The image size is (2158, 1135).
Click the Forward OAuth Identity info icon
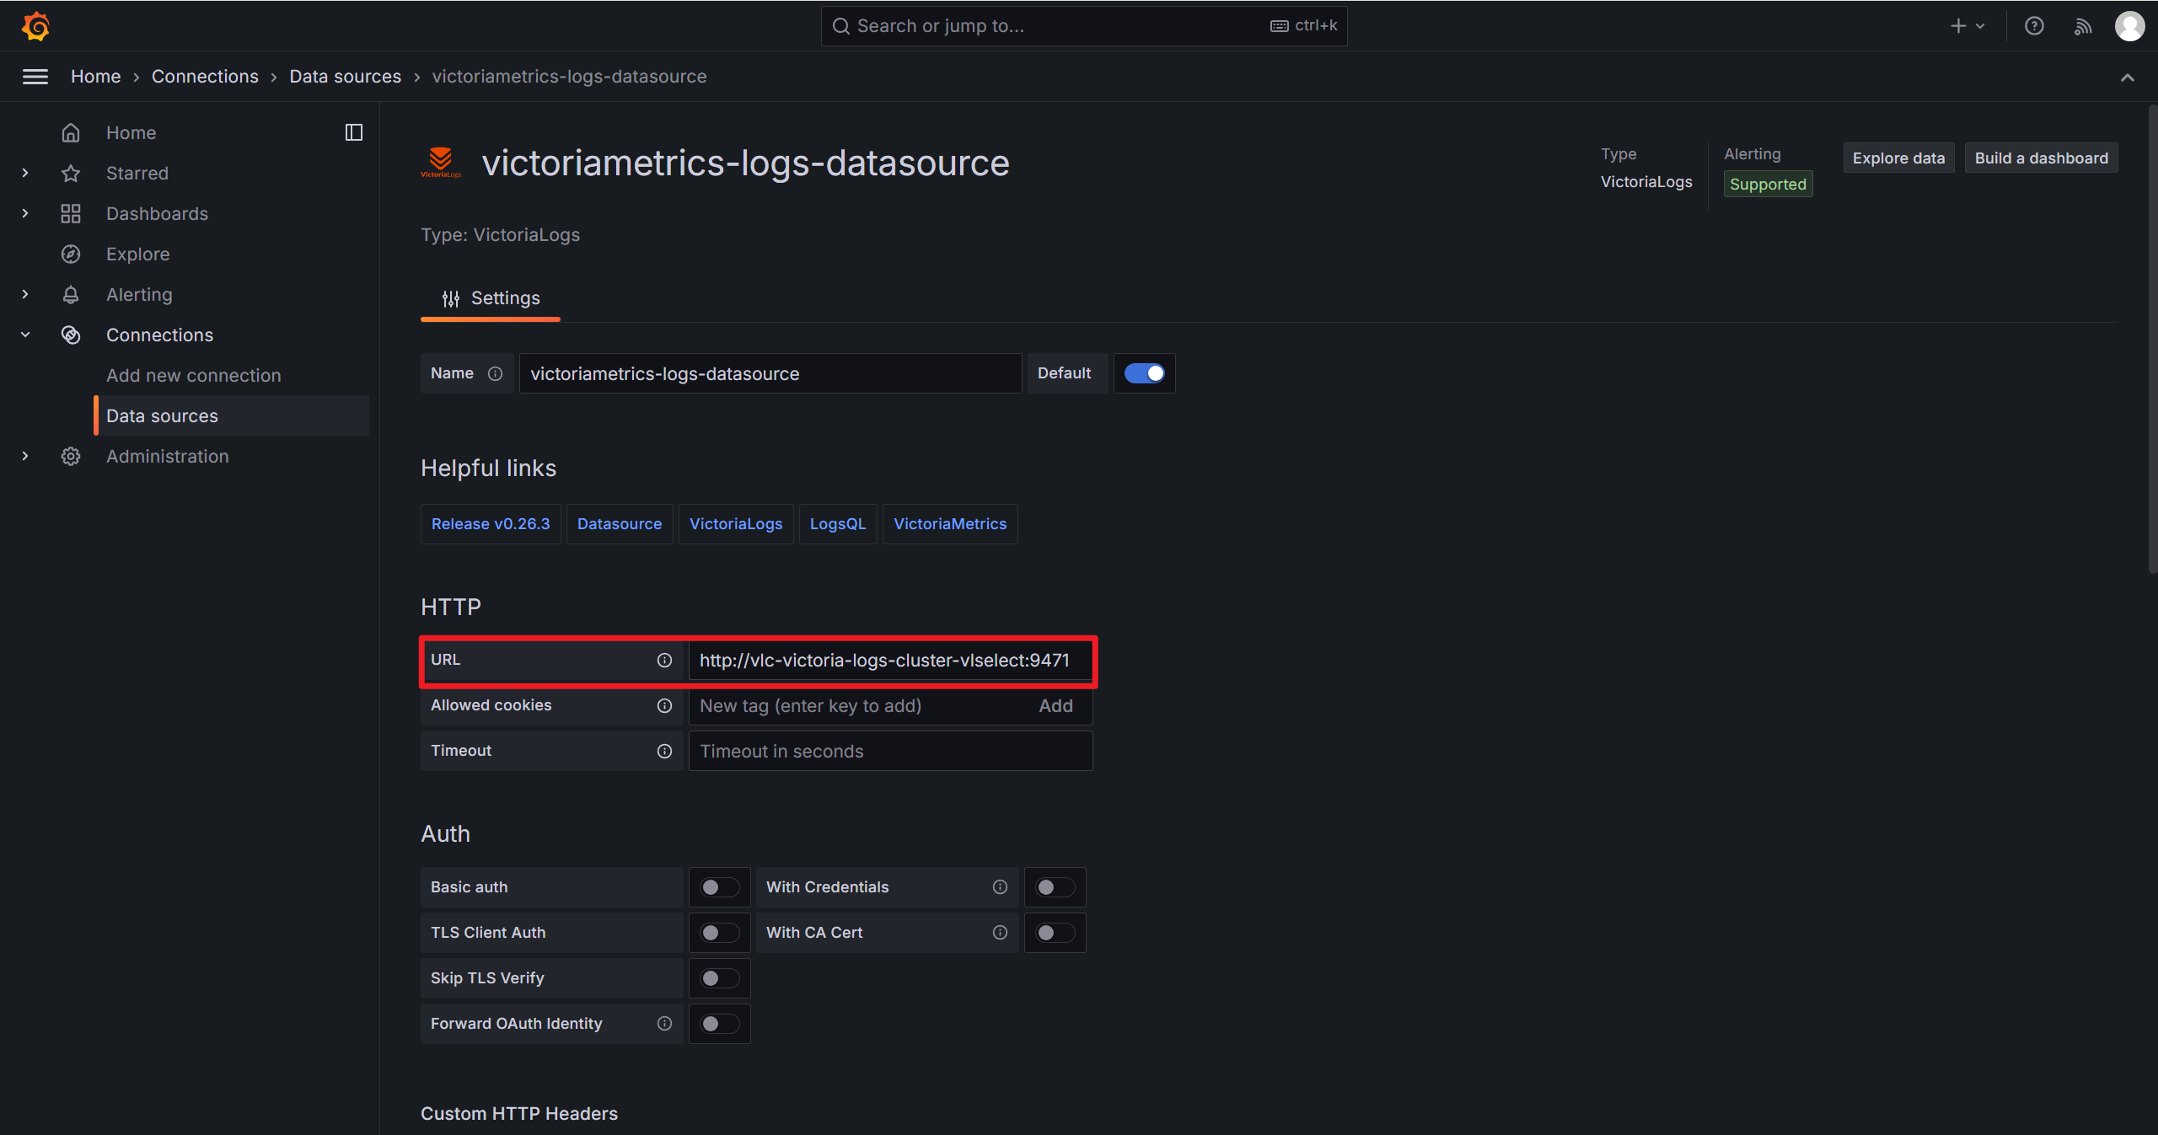664,1023
